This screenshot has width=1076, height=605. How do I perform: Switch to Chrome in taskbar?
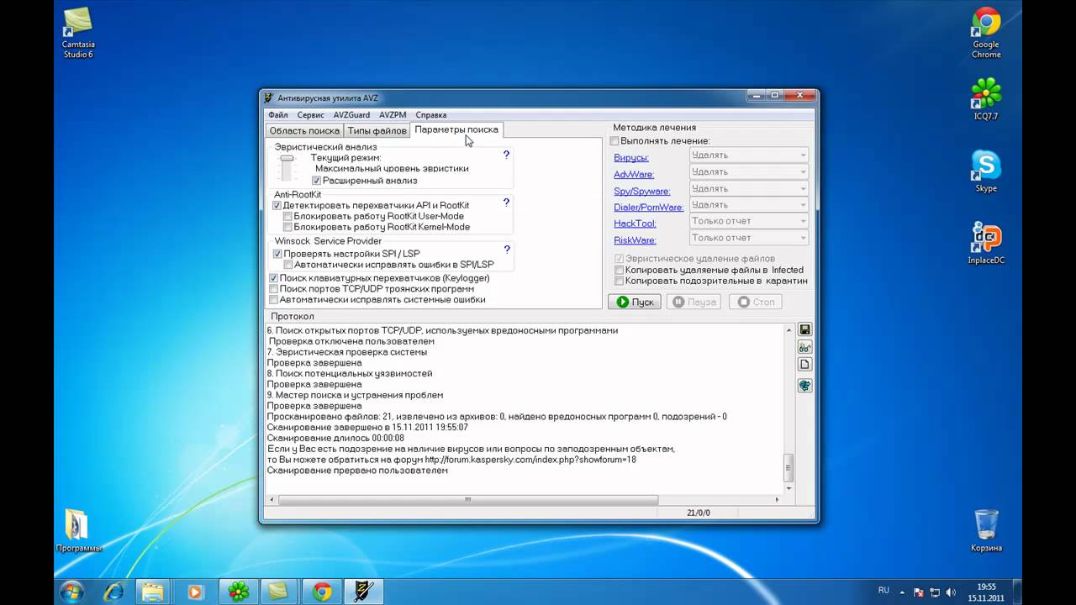321,592
